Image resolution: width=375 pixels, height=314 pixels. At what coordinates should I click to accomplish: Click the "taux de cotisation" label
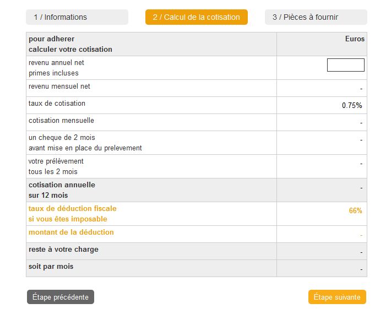pos(57,104)
